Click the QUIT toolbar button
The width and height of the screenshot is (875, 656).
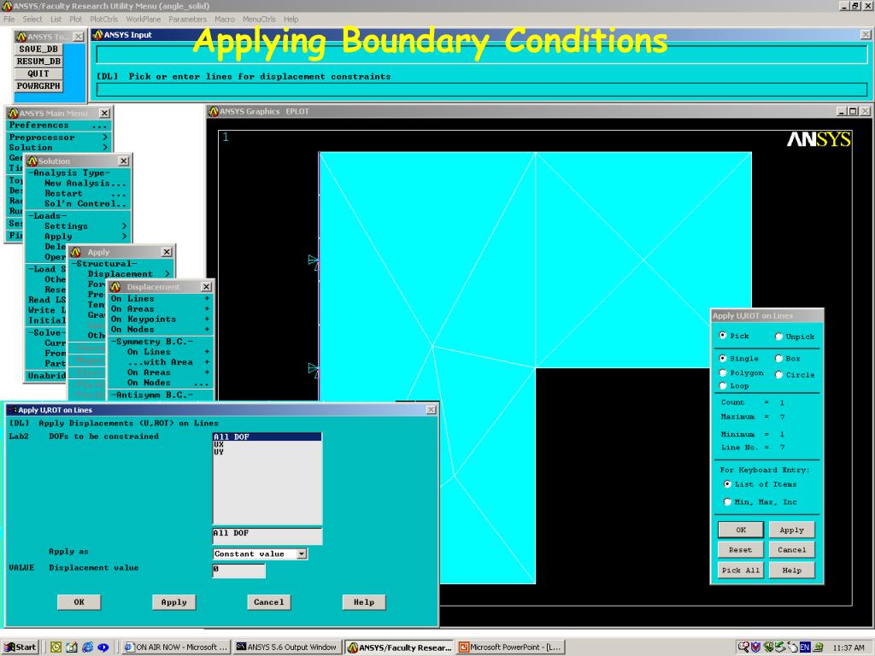pos(38,73)
